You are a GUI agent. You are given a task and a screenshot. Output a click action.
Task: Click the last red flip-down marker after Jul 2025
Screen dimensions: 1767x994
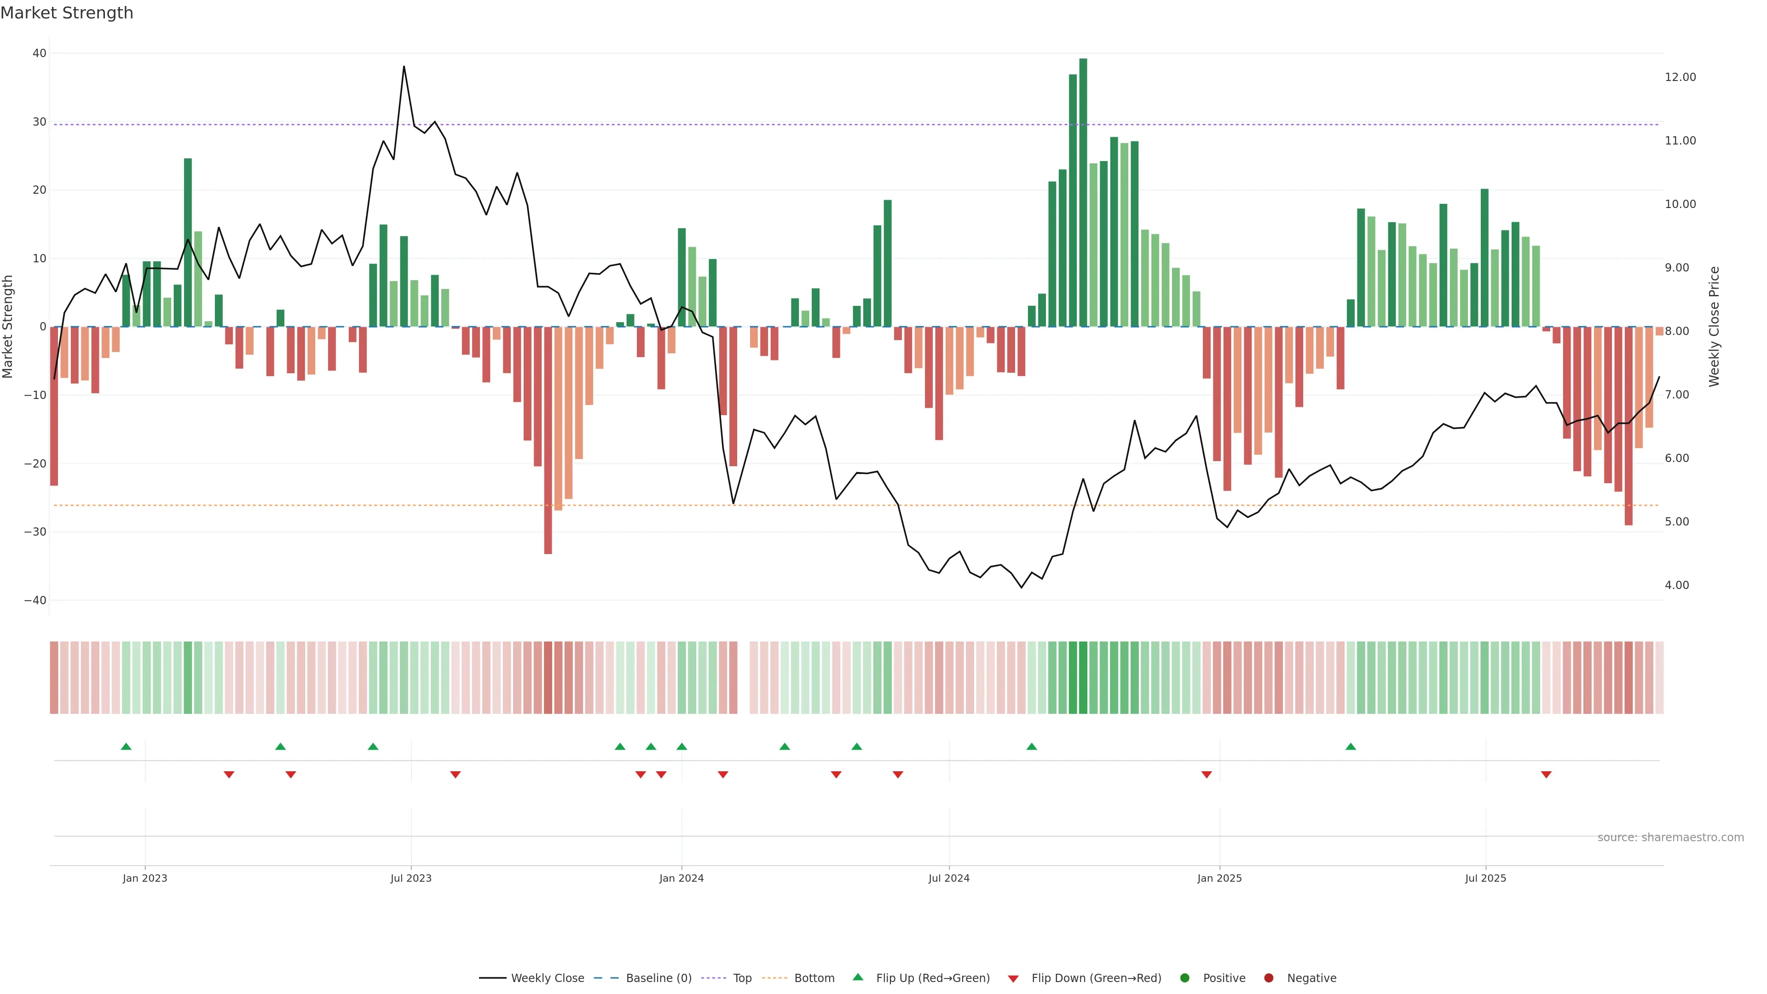[1546, 774]
